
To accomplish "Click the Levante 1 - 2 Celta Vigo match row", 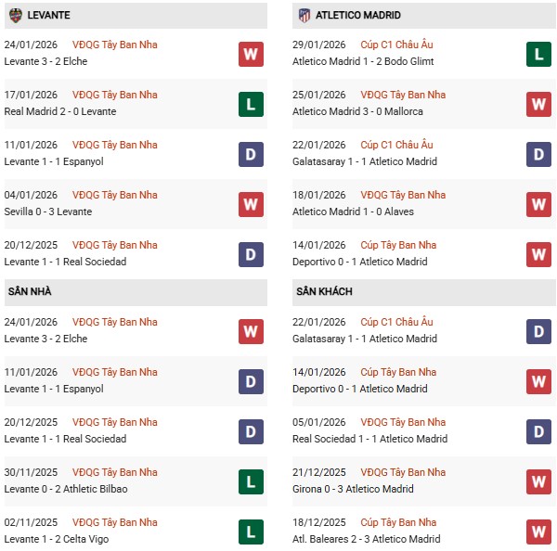I will coord(63,539).
